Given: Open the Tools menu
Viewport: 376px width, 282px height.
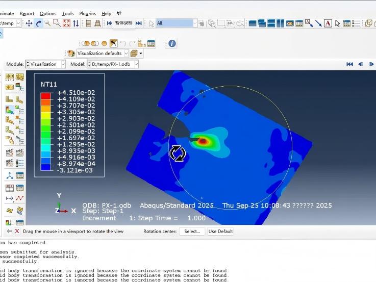Looking at the screenshot, I should coord(67,14).
